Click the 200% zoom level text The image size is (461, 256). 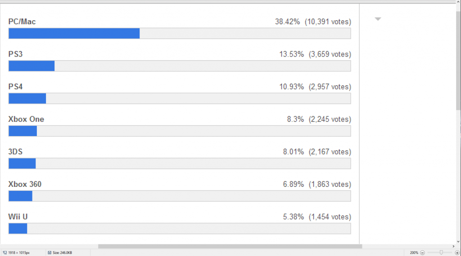[x=414, y=253]
